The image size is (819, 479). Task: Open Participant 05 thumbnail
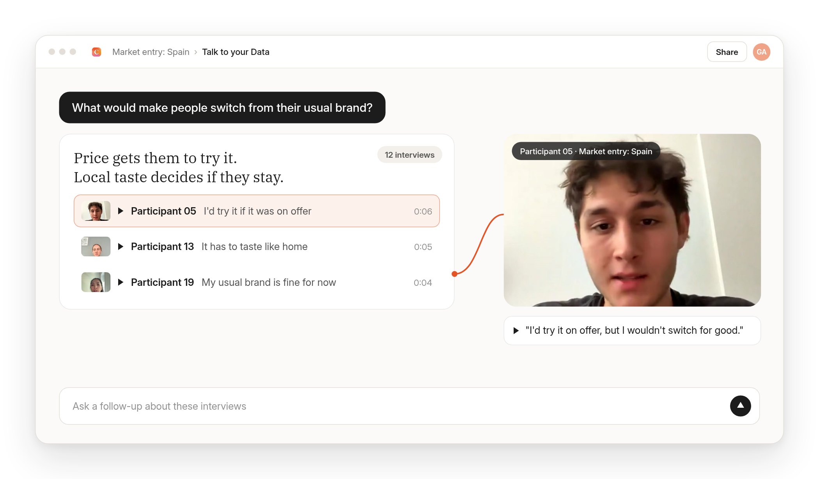coord(96,211)
